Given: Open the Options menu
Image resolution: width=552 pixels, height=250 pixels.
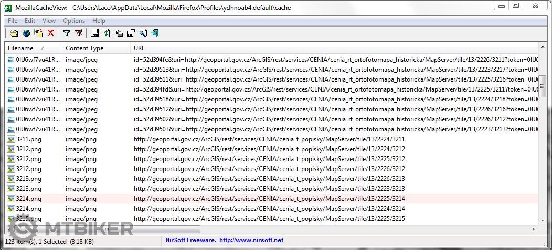Looking at the screenshot, I should click(74, 21).
